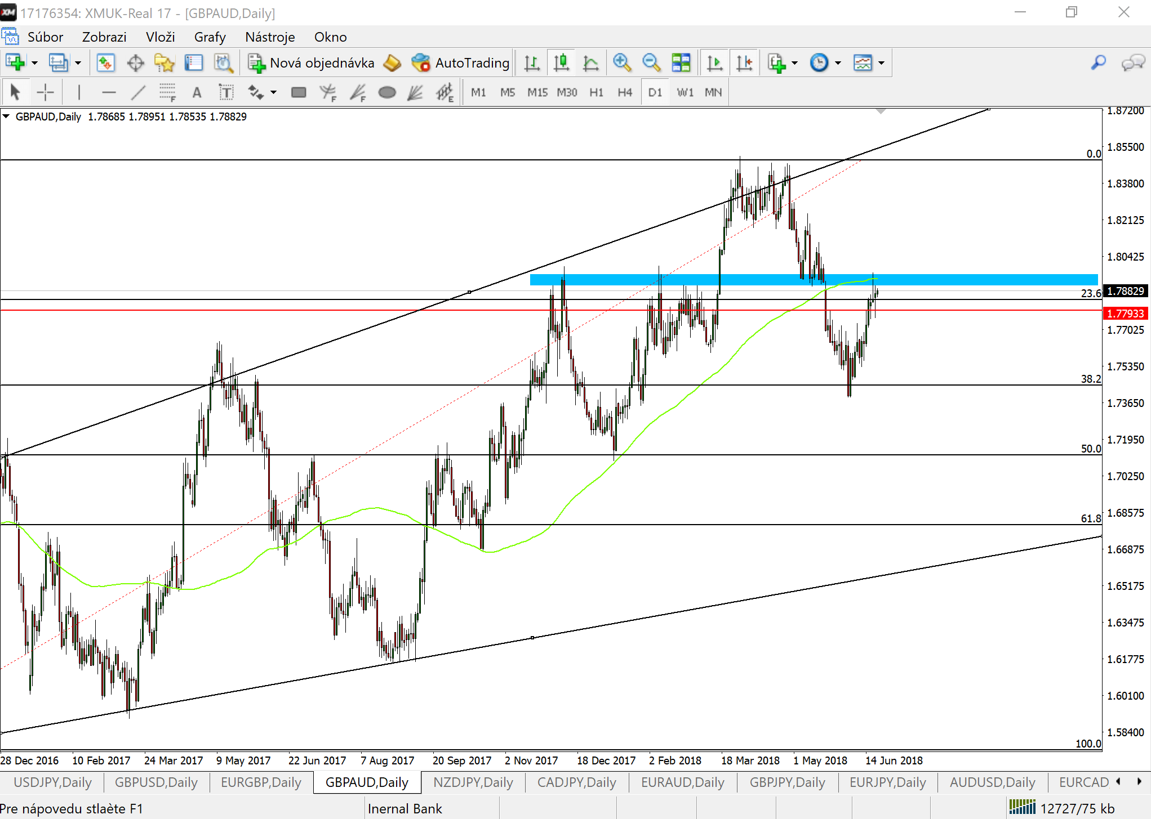The height and width of the screenshot is (819, 1151).
Task: Select the trendline tool
Action: pyautogui.click(x=138, y=92)
